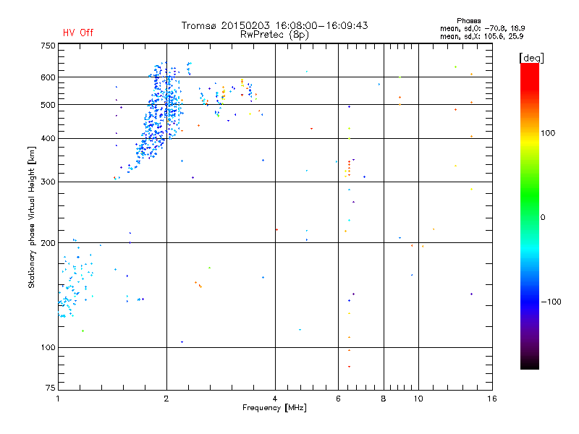Click the x-axis tick label '10'

tap(418, 399)
